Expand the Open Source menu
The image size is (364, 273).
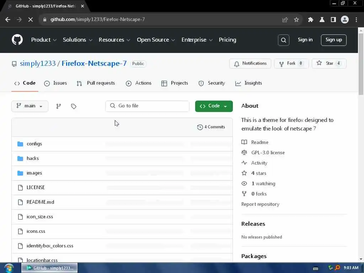pyautogui.click(x=156, y=40)
